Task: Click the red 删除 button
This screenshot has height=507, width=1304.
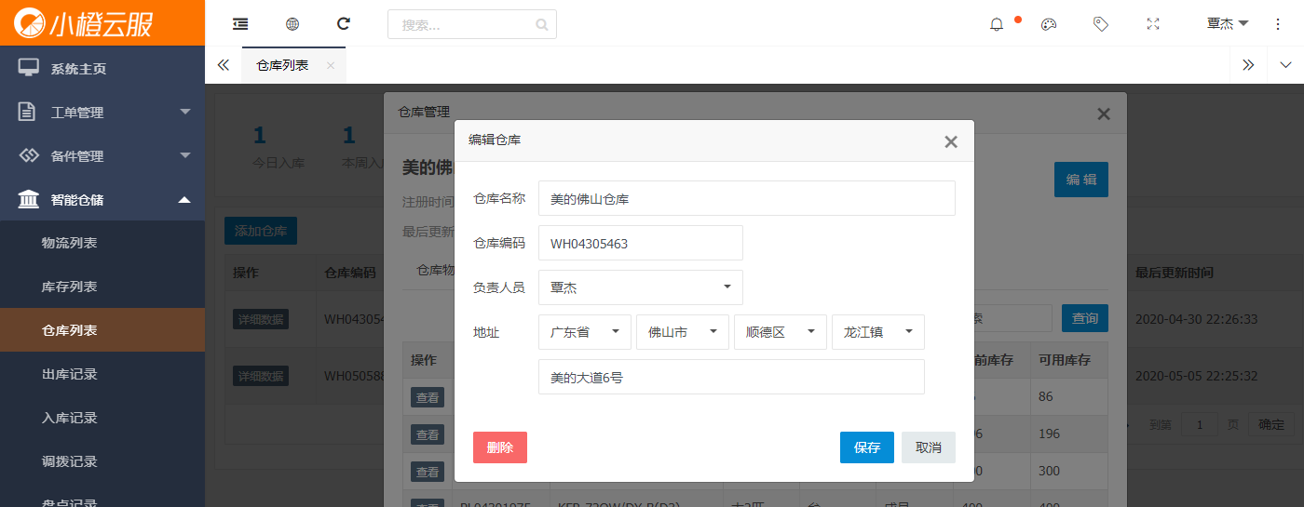Action: click(x=500, y=447)
